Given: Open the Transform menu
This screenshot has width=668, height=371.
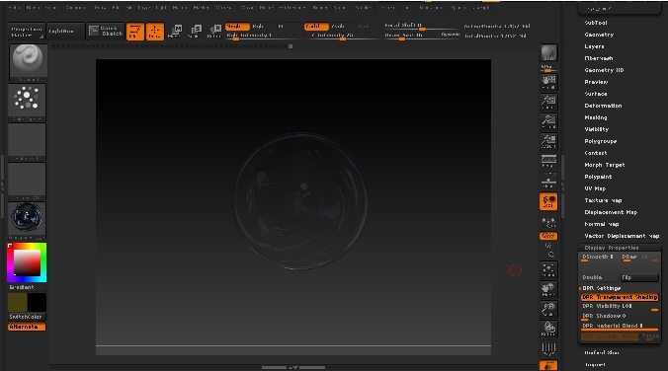Looking at the screenshot, I should [x=430, y=8].
